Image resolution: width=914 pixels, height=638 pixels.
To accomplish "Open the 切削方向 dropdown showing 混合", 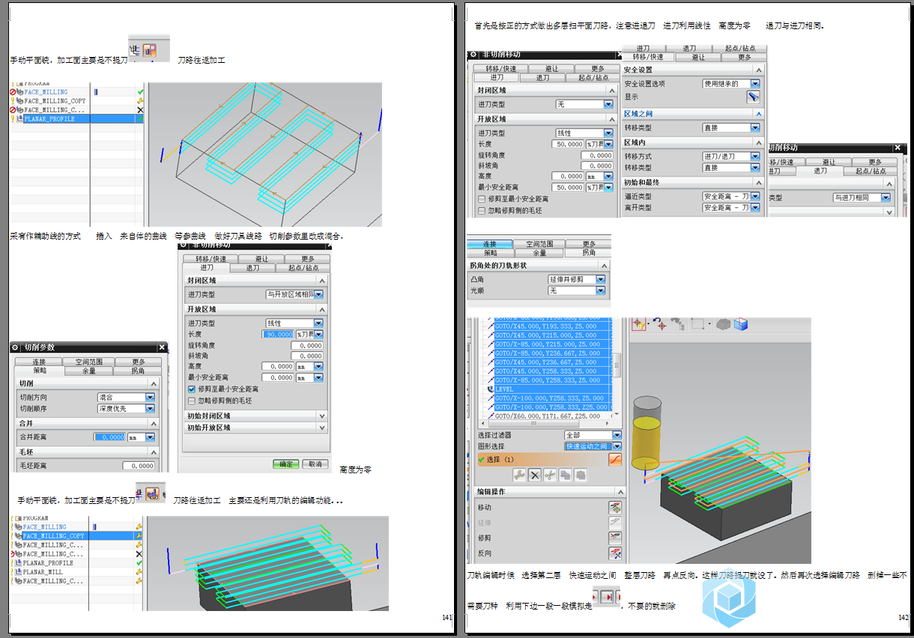I will [x=125, y=398].
